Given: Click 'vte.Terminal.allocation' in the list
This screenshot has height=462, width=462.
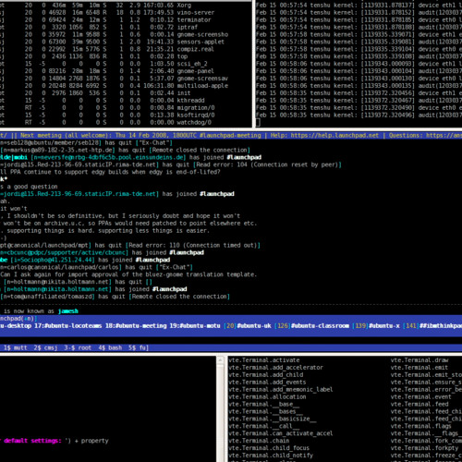Looking at the screenshot, I should (x=267, y=396).
